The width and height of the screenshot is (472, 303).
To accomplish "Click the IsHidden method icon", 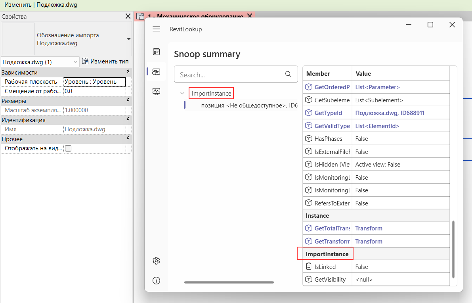I will (x=309, y=165).
